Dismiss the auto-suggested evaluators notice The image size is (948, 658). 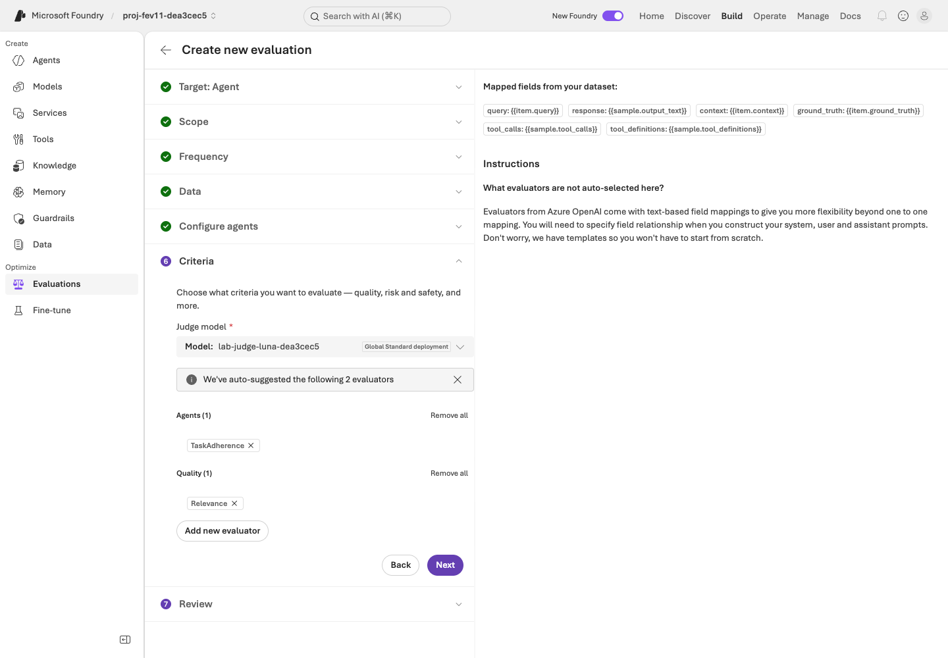point(458,380)
